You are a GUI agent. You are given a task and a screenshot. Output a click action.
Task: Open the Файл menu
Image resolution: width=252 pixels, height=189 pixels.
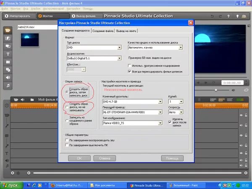[5, 9]
